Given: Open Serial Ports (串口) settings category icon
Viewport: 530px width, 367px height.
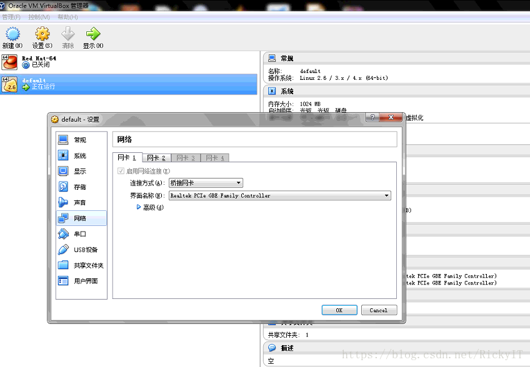Looking at the screenshot, I should [x=63, y=233].
